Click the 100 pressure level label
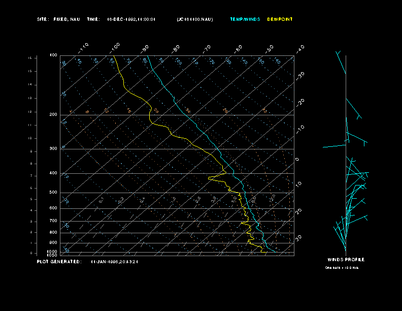 53,55
